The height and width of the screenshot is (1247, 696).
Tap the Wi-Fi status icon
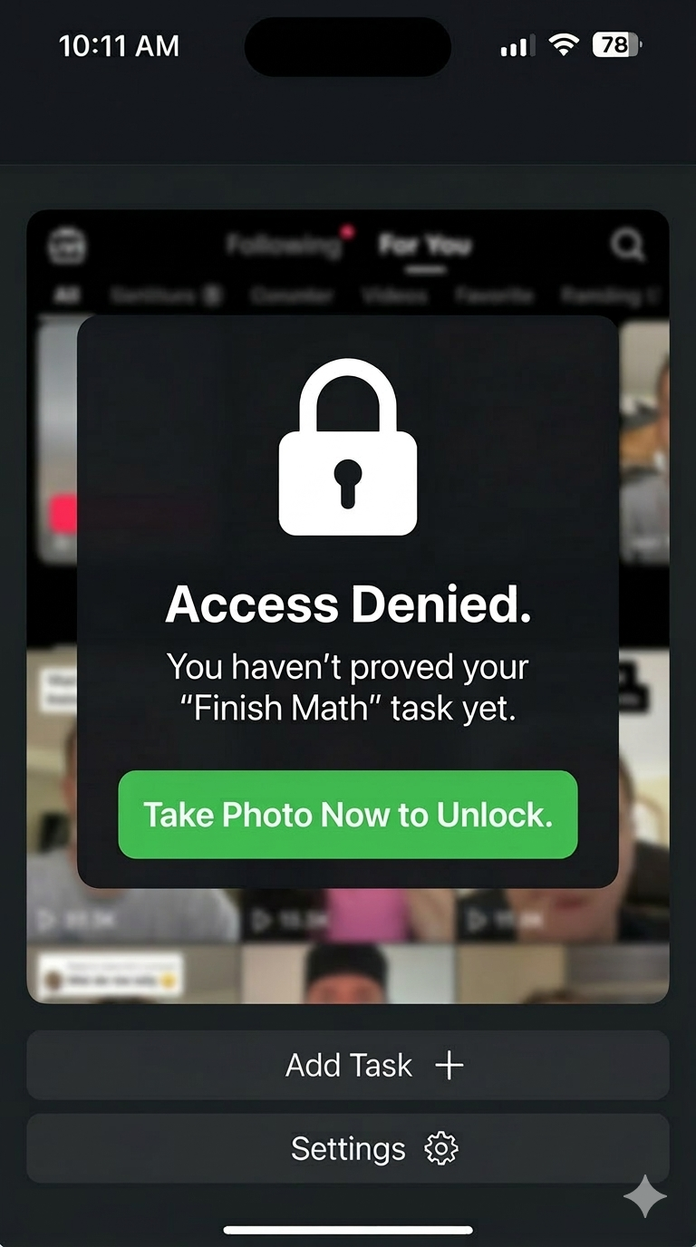click(x=564, y=45)
